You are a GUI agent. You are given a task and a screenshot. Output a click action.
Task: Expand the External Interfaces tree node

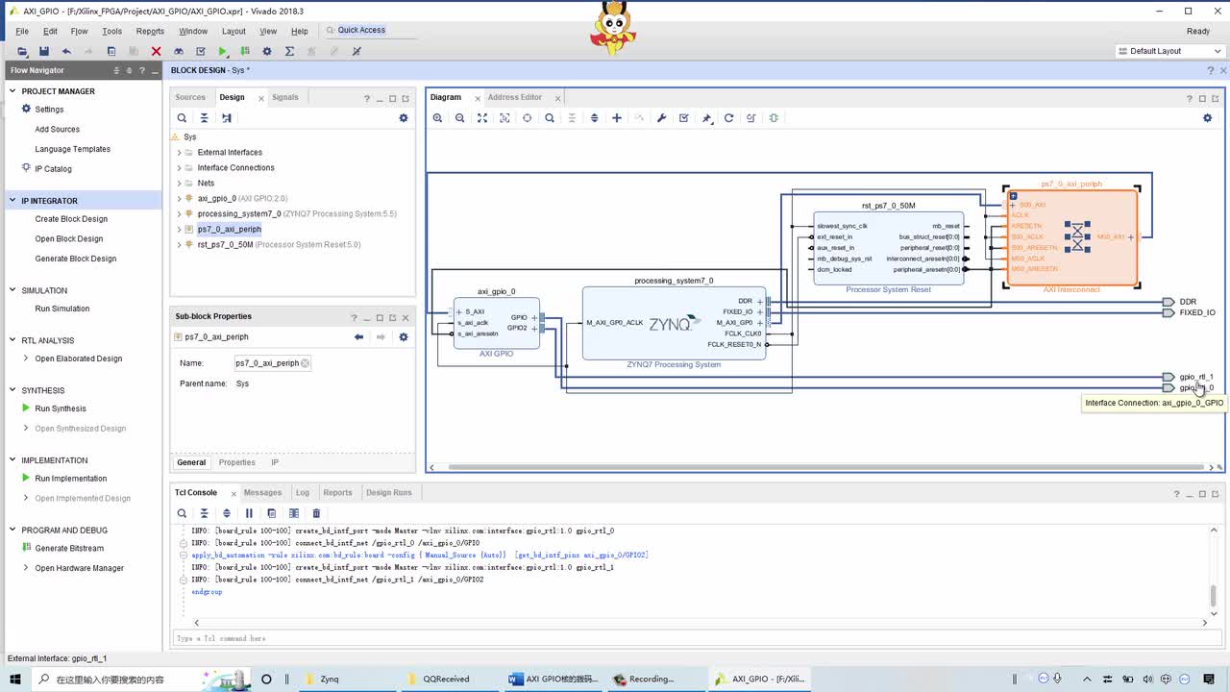[179, 153]
